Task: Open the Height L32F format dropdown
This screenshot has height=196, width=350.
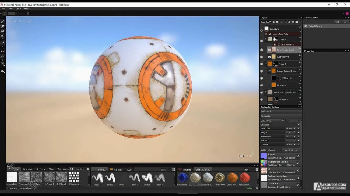Action: [291, 133]
